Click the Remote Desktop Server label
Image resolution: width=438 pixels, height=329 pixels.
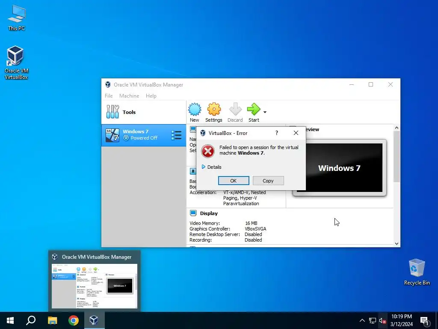coord(215,234)
